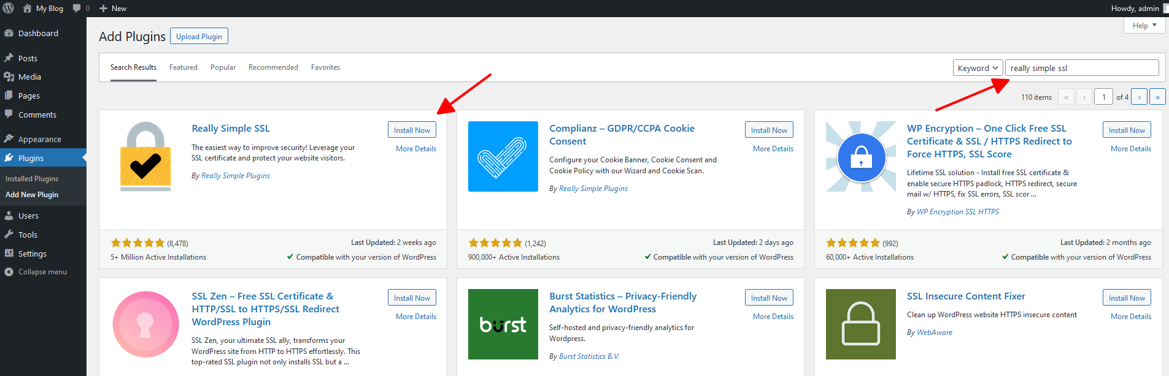Click the plugin search input field
Viewport: 1169px width, 376px height.
pos(1082,68)
